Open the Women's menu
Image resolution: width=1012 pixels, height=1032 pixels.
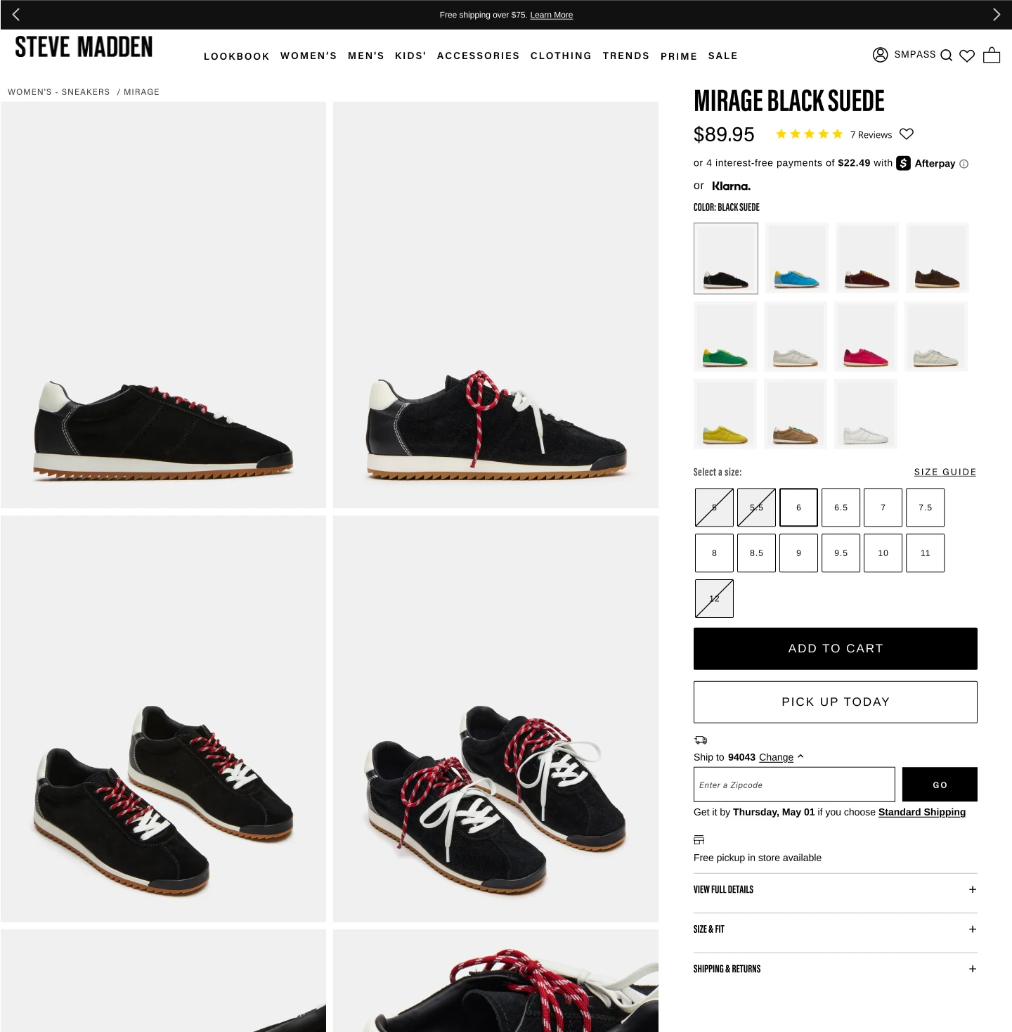tap(309, 56)
